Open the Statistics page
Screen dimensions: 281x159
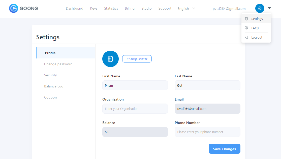[111, 9]
